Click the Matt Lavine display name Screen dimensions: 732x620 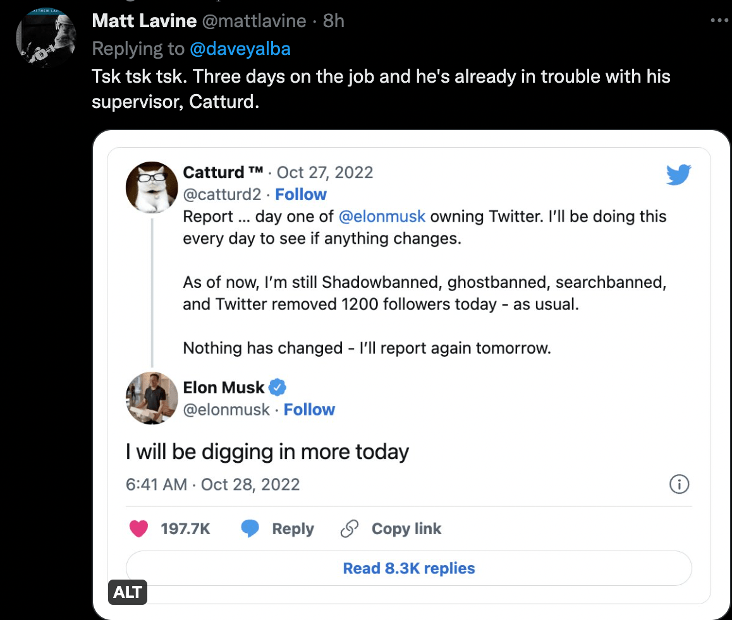(144, 21)
